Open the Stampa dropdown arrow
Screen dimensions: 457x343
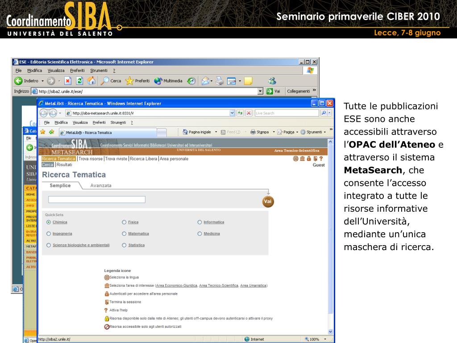274,132
